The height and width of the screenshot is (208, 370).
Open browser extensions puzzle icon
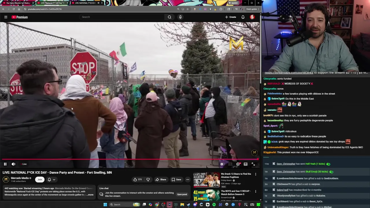pos(221,9)
